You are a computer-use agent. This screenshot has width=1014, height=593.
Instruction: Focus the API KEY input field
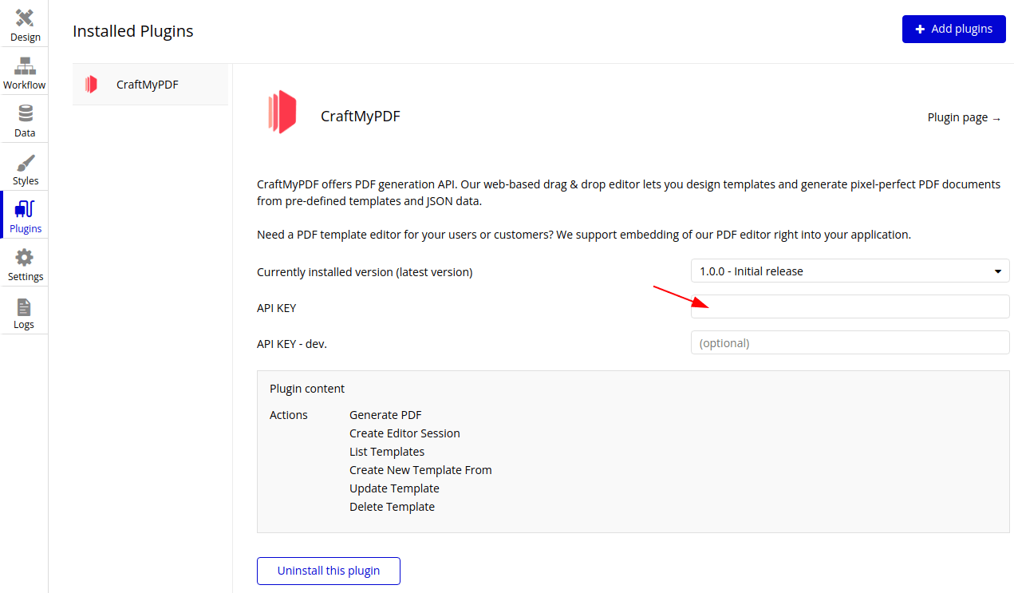click(x=850, y=306)
